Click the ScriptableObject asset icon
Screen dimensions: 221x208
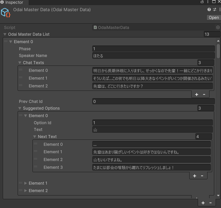pos(6,12)
